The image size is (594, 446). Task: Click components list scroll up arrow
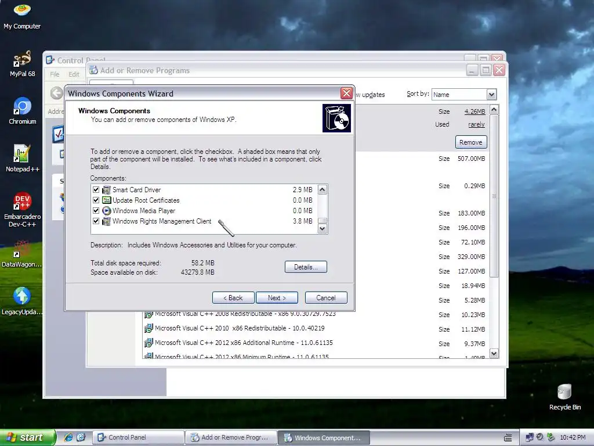coord(323,190)
